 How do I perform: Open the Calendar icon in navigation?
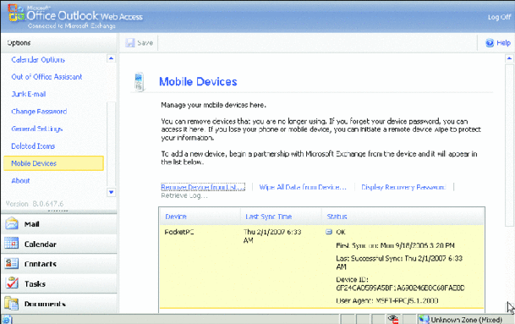pos(12,244)
